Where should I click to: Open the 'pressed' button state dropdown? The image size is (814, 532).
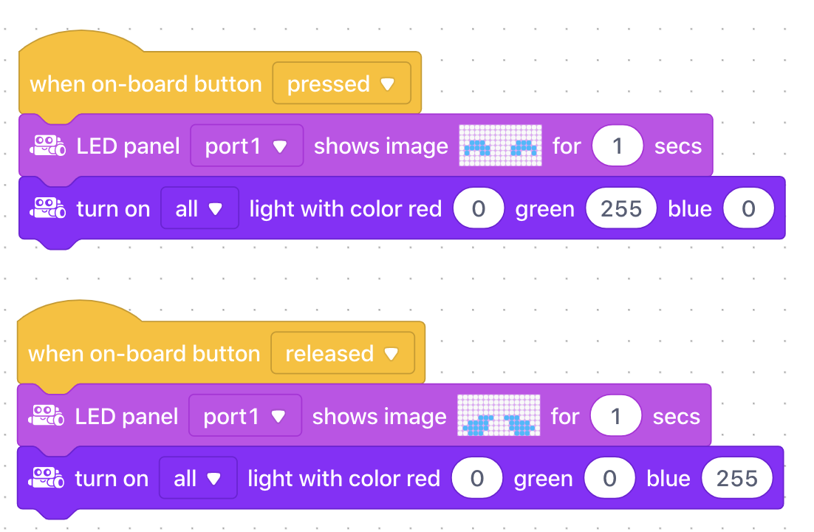(x=341, y=83)
